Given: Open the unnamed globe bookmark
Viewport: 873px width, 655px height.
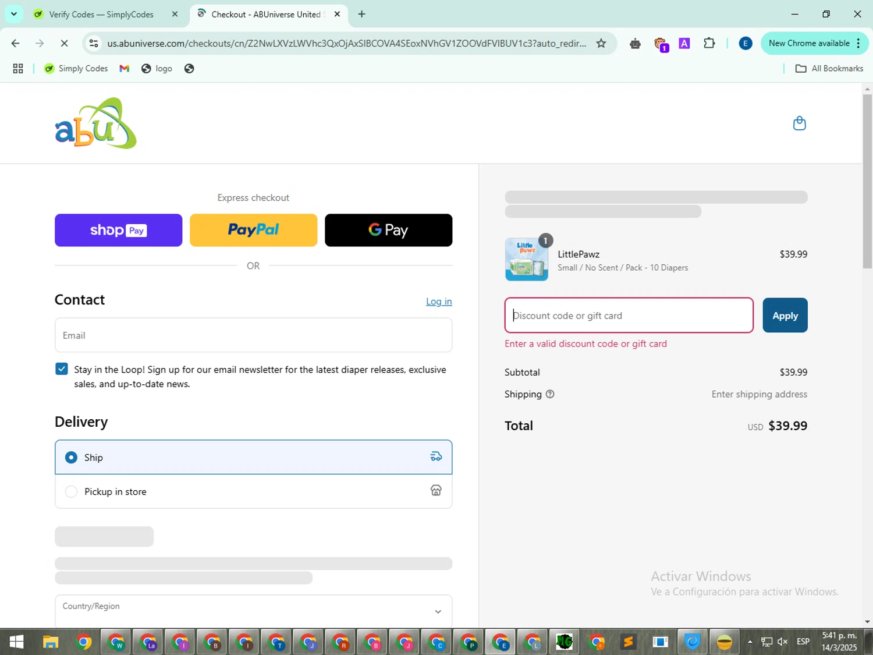Looking at the screenshot, I should coord(189,69).
